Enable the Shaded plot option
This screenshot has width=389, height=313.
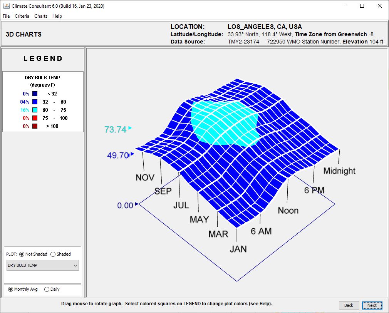(53, 254)
